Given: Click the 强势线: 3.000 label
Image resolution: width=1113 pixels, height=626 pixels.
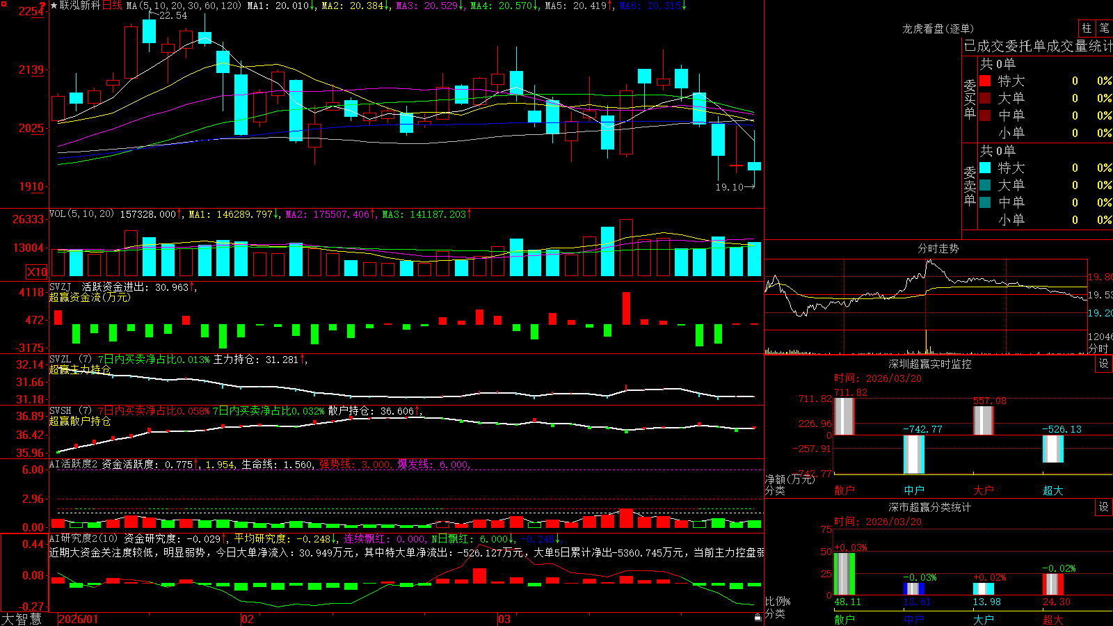Looking at the screenshot, I should [x=355, y=465].
